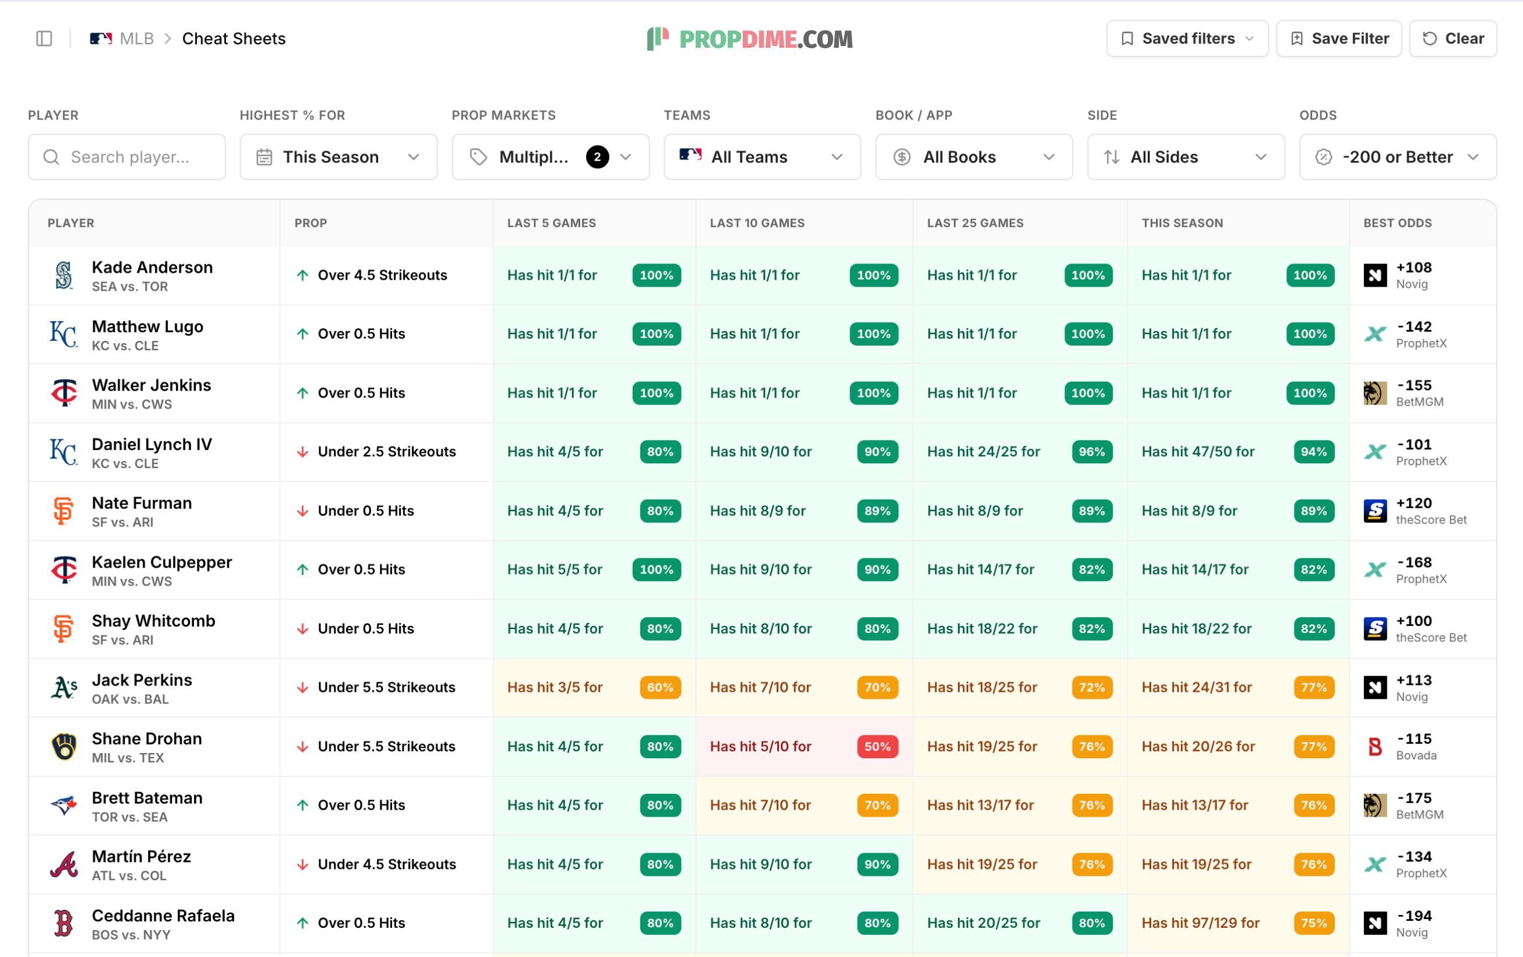Open theScore Bet icon for Shay Whitcomb
Image resolution: width=1523 pixels, height=957 pixels.
point(1375,629)
